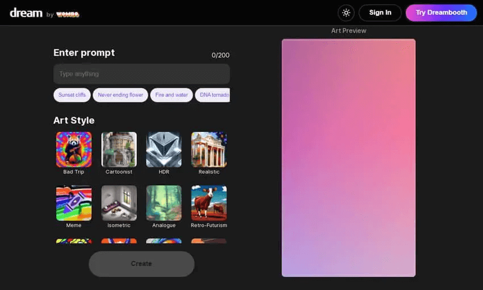
Task: Click the Sign In button
Action: pos(380,13)
